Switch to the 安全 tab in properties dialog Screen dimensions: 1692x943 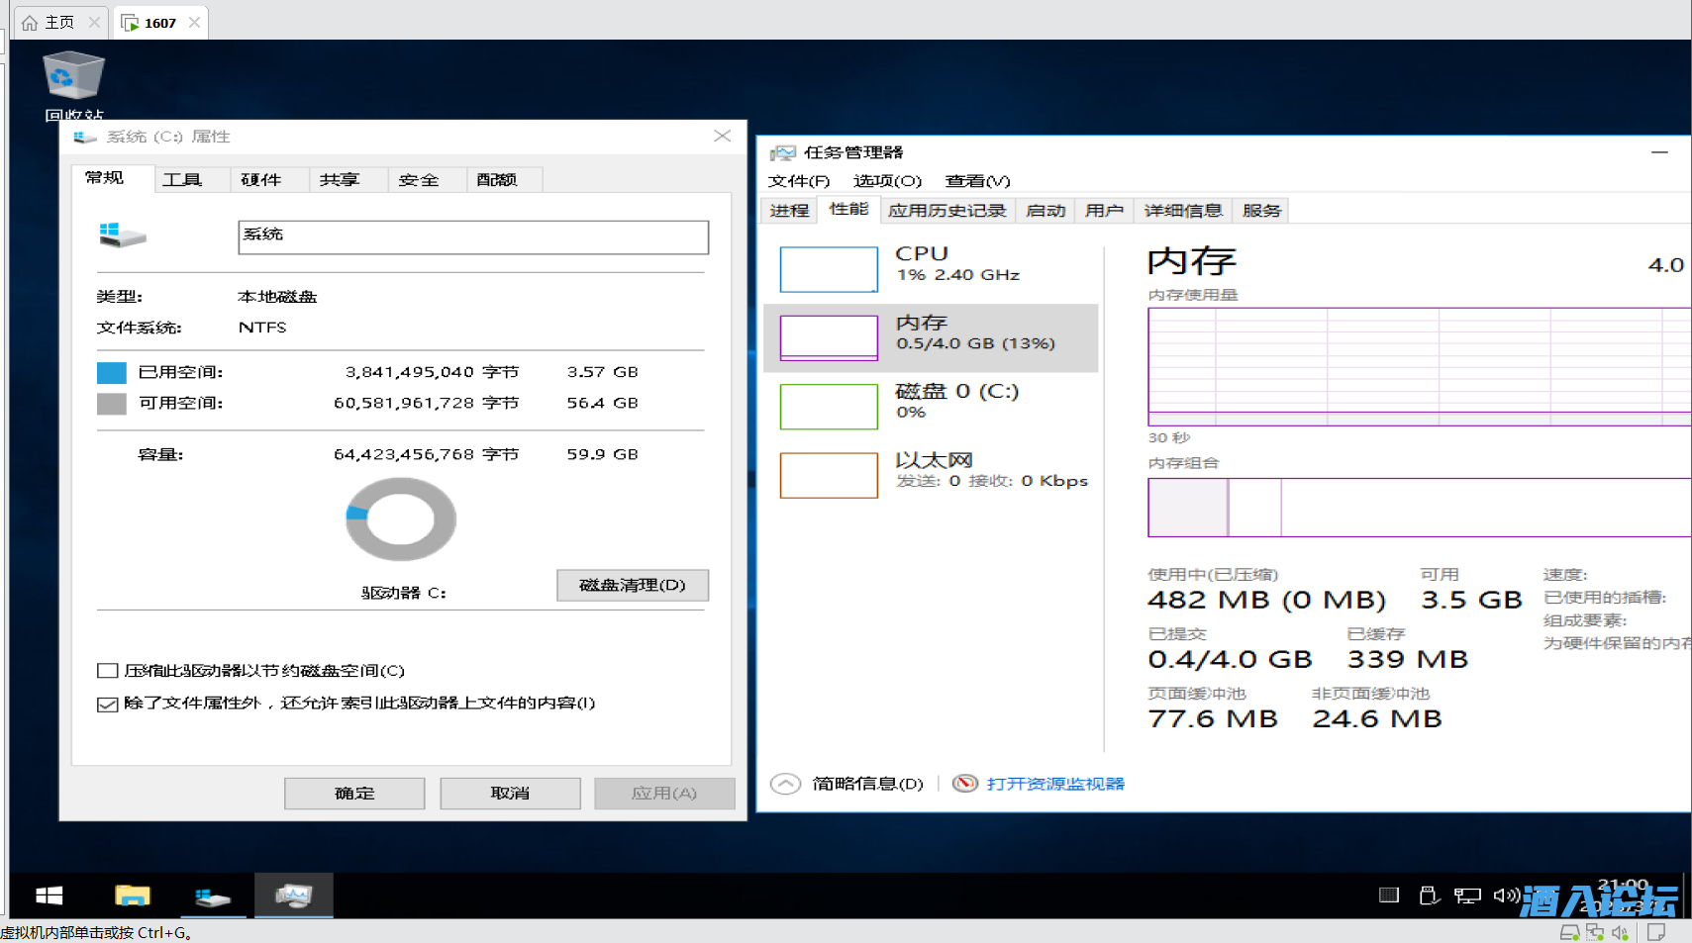[x=420, y=179]
